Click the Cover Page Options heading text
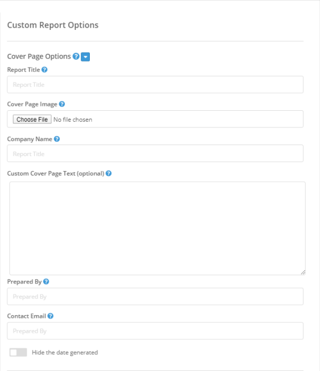The width and height of the screenshot is (320, 371). (x=39, y=56)
